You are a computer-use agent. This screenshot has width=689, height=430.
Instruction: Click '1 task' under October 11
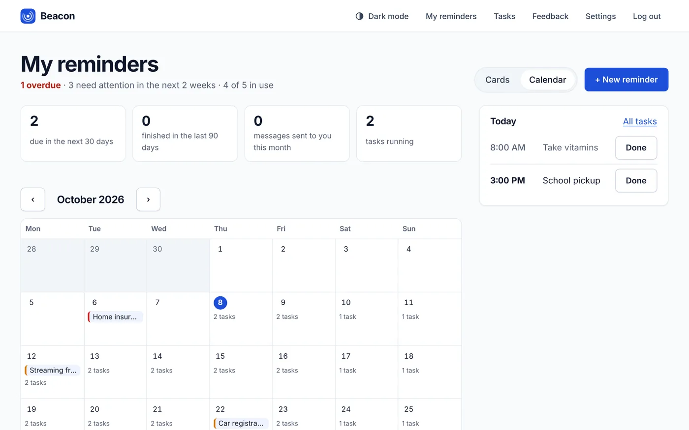[410, 317]
